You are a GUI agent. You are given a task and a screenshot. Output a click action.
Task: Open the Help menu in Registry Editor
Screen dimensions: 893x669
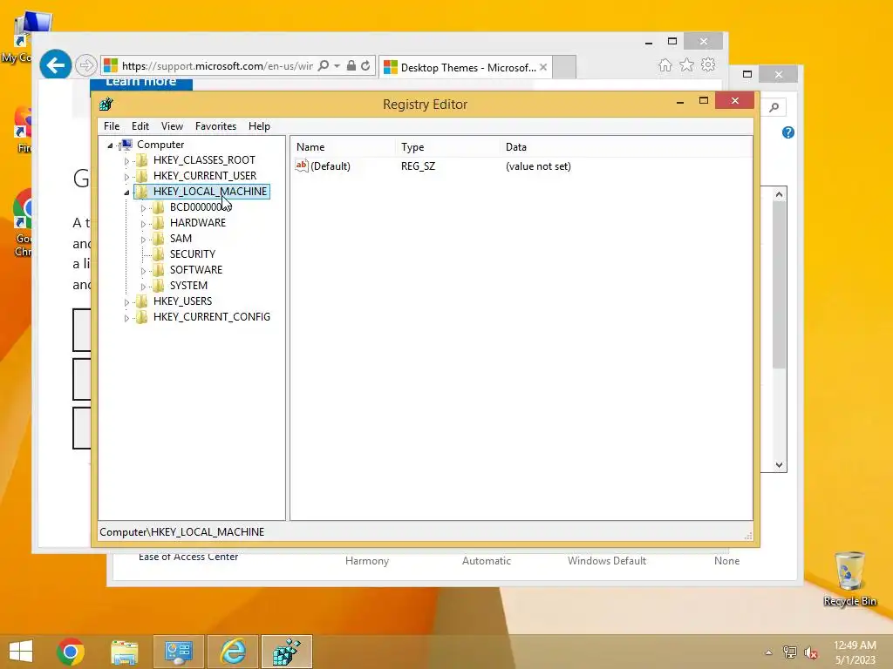[259, 126]
